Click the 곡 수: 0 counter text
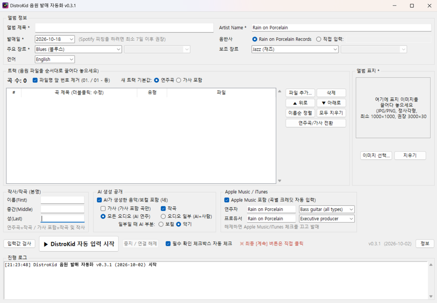 [x=17, y=81]
